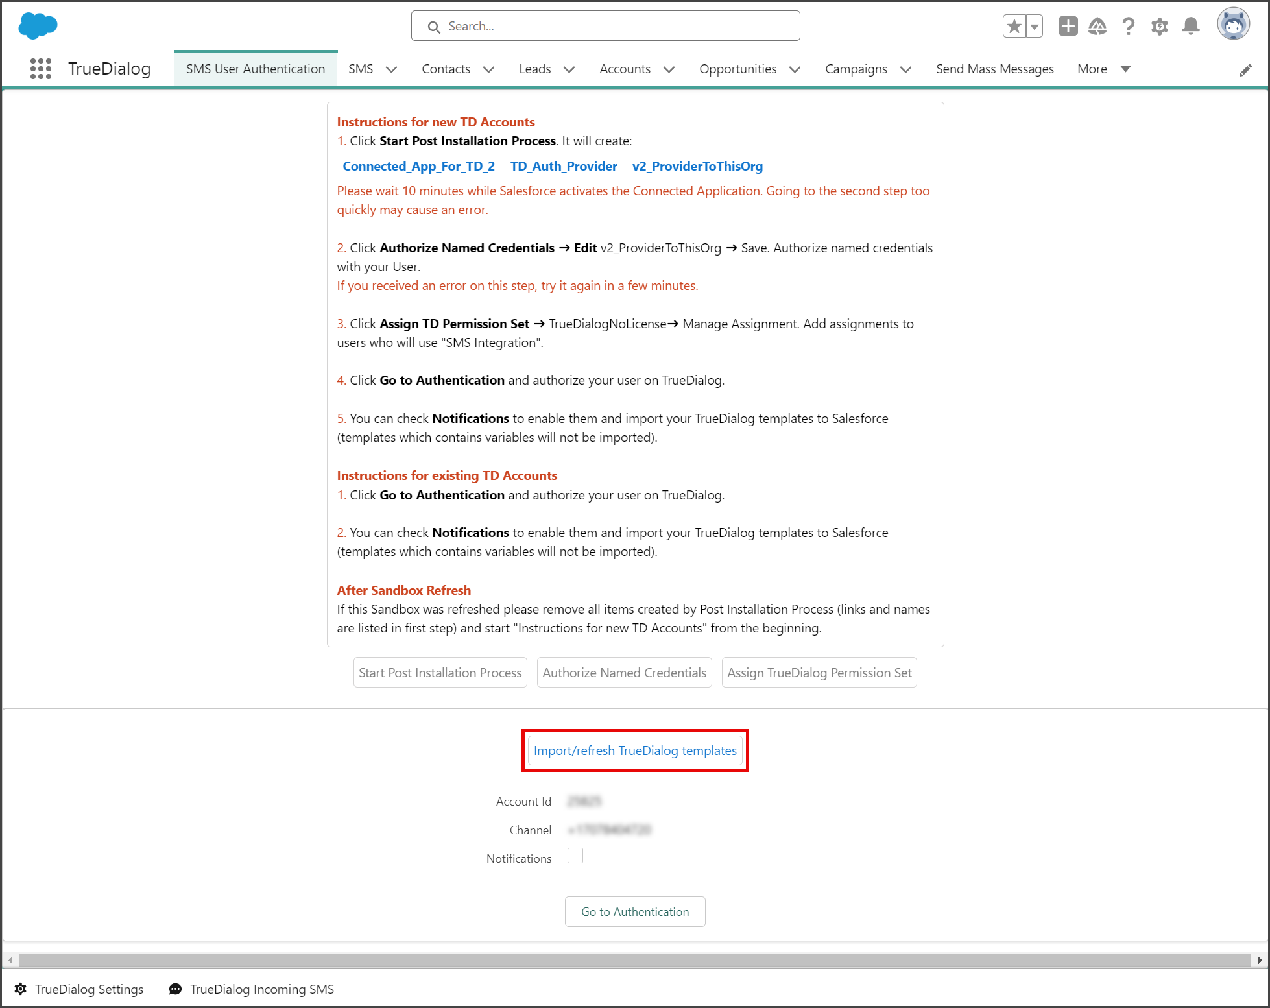Image resolution: width=1270 pixels, height=1008 pixels.
Task: Click the horizontal scrollbar track
Action: point(634,960)
